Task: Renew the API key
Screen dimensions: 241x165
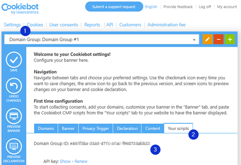Action: point(81,161)
